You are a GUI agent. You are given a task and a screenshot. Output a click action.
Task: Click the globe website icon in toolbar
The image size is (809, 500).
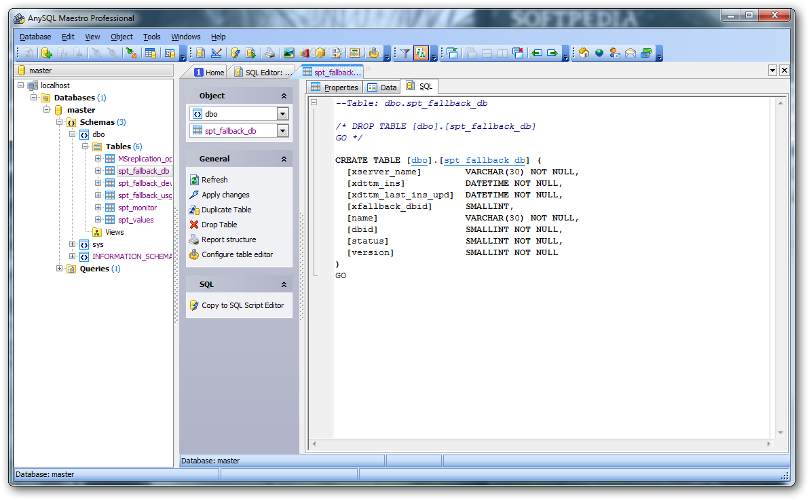[599, 53]
